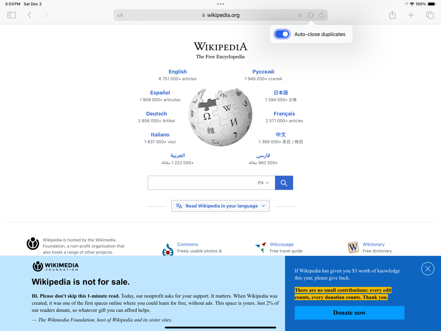Open Español Wikipedia
Image resolution: width=441 pixels, height=331 pixels.
click(160, 93)
